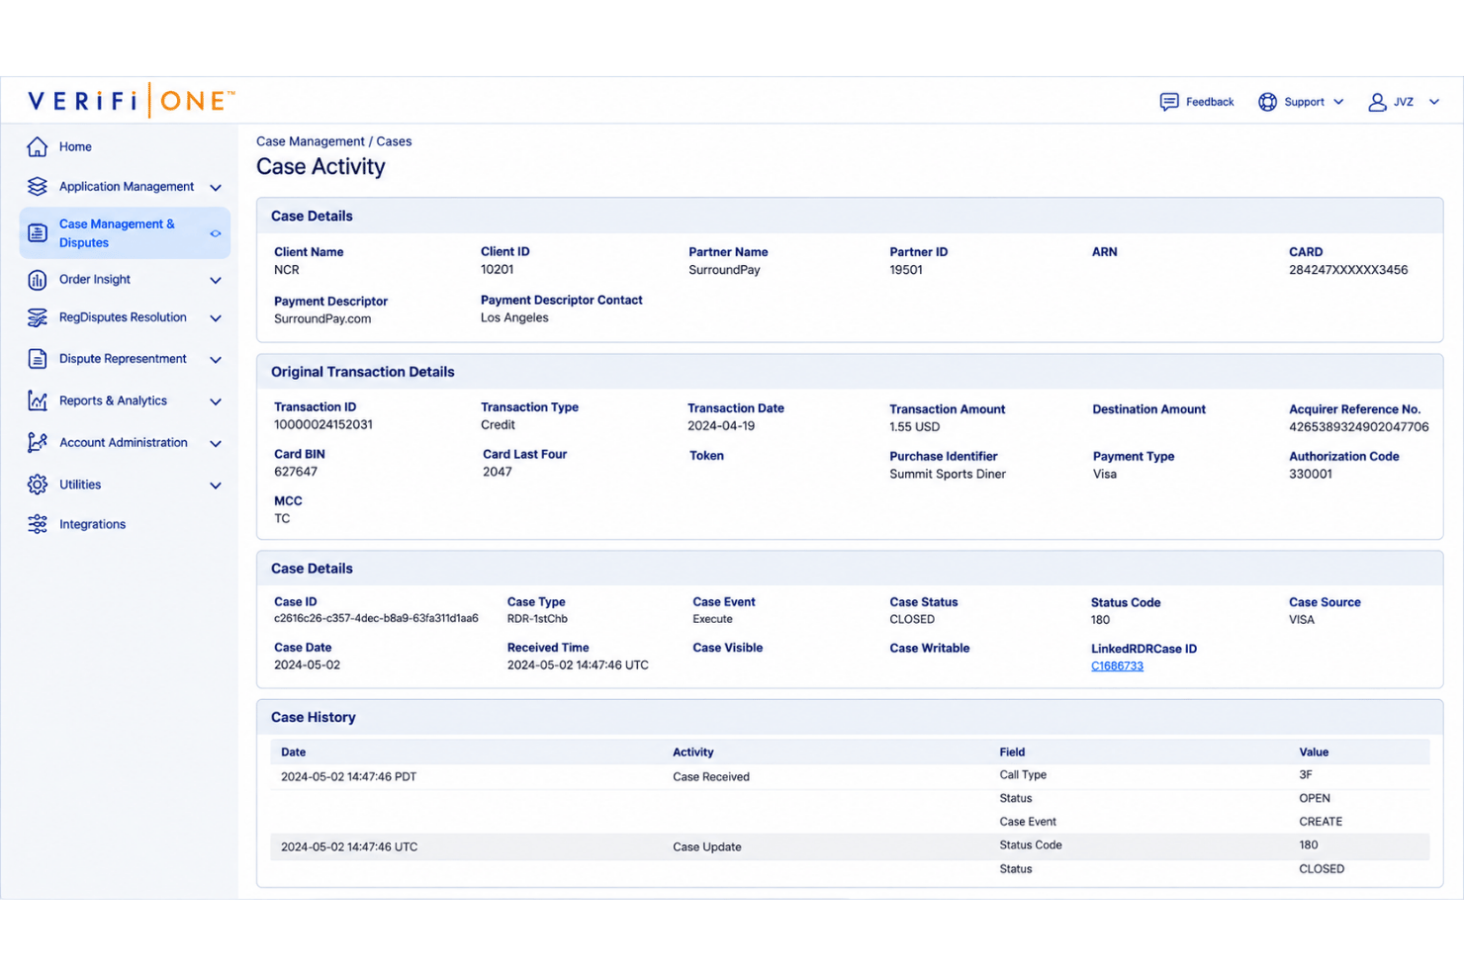Click the RegDisputes Resolution icon

click(x=38, y=317)
